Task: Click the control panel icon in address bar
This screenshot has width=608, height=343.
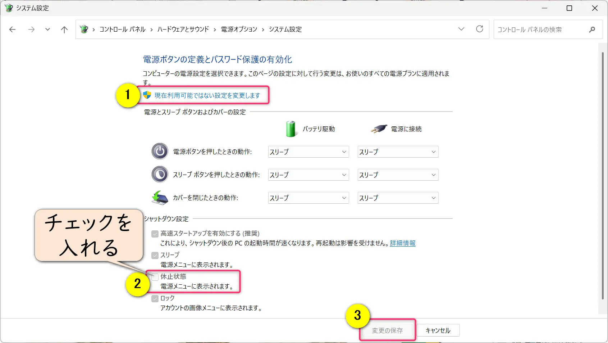Action: [84, 29]
